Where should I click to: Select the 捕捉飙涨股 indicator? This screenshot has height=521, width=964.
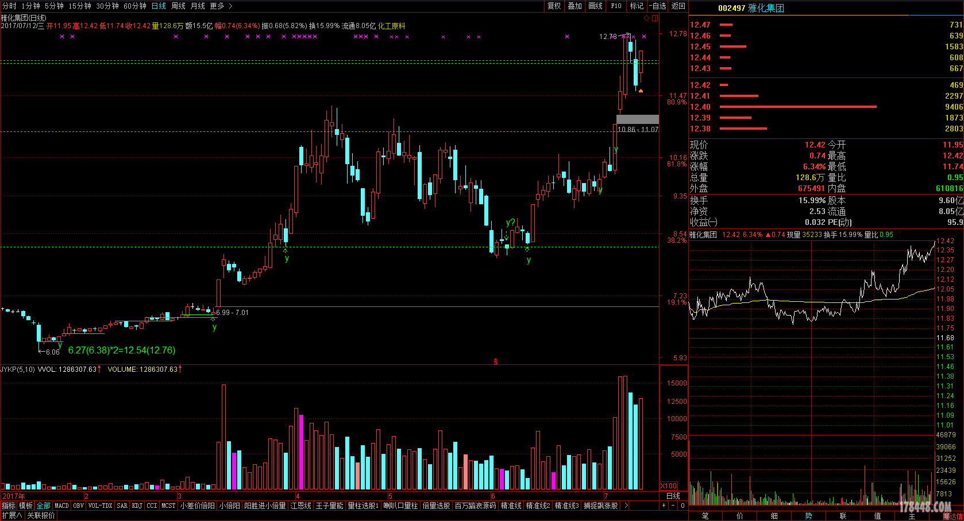601,506
